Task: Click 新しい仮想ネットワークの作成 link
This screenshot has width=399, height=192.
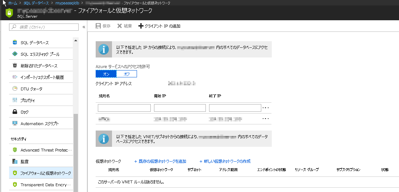Action: [x=225, y=161]
